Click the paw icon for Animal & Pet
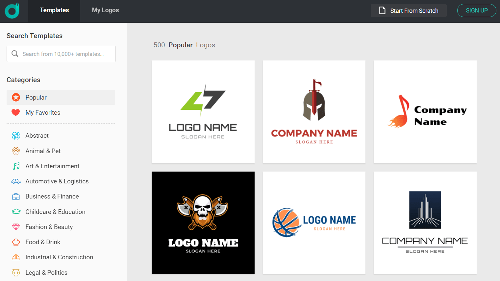This screenshot has width=500, height=281. point(16,151)
